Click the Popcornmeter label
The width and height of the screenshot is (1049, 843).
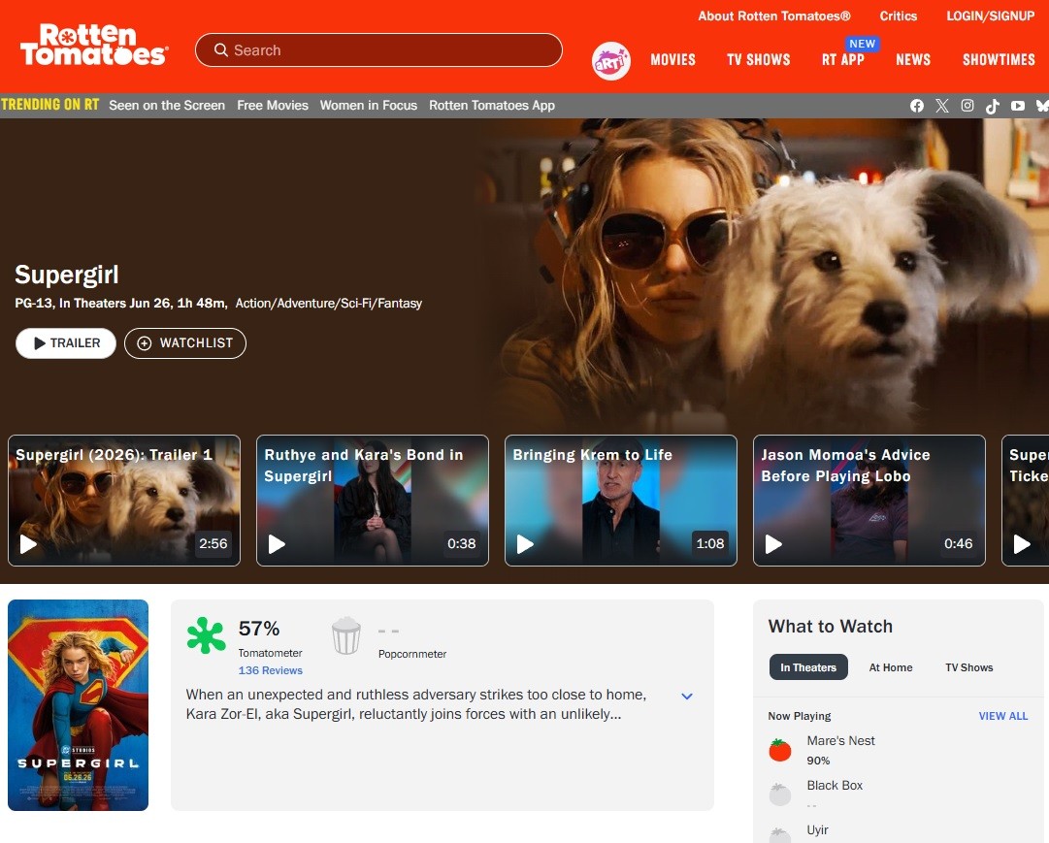pyautogui.click(x=412, y=655)
